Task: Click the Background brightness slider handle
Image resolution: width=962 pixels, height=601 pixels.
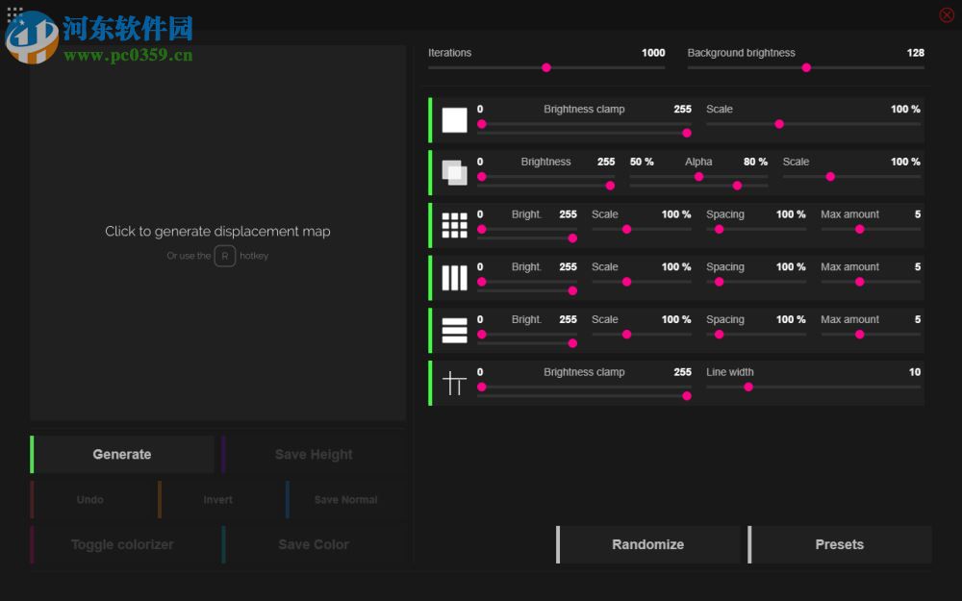Action: 804,67
